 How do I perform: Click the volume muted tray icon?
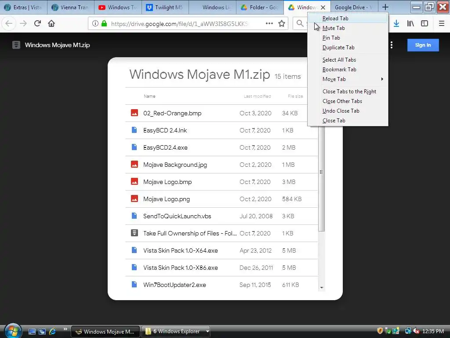point(416,331)
